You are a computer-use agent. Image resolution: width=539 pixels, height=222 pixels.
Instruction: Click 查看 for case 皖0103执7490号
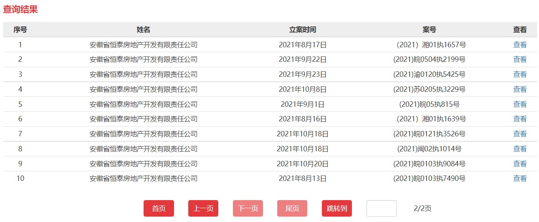520,179
